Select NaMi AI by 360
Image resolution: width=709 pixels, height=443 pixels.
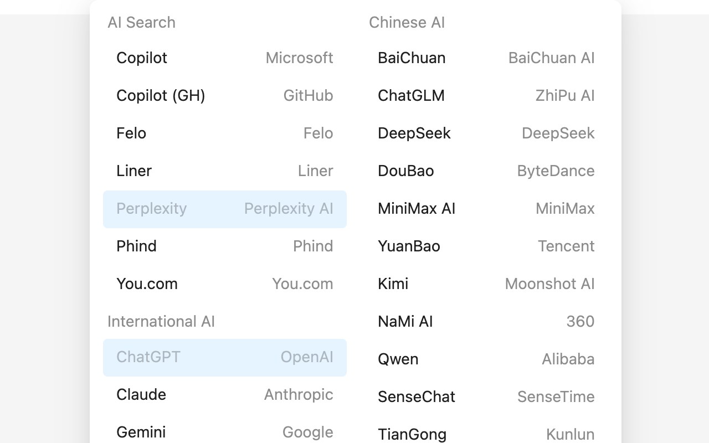point(486,322)
